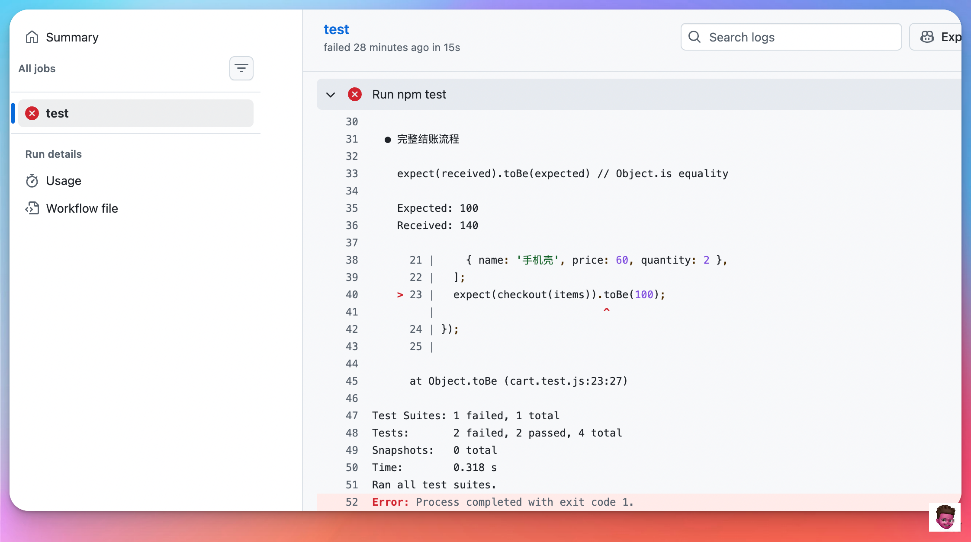The image size is (971, 542).
Task: Click the failed status icon beside test job
Action: coord(32,113)
